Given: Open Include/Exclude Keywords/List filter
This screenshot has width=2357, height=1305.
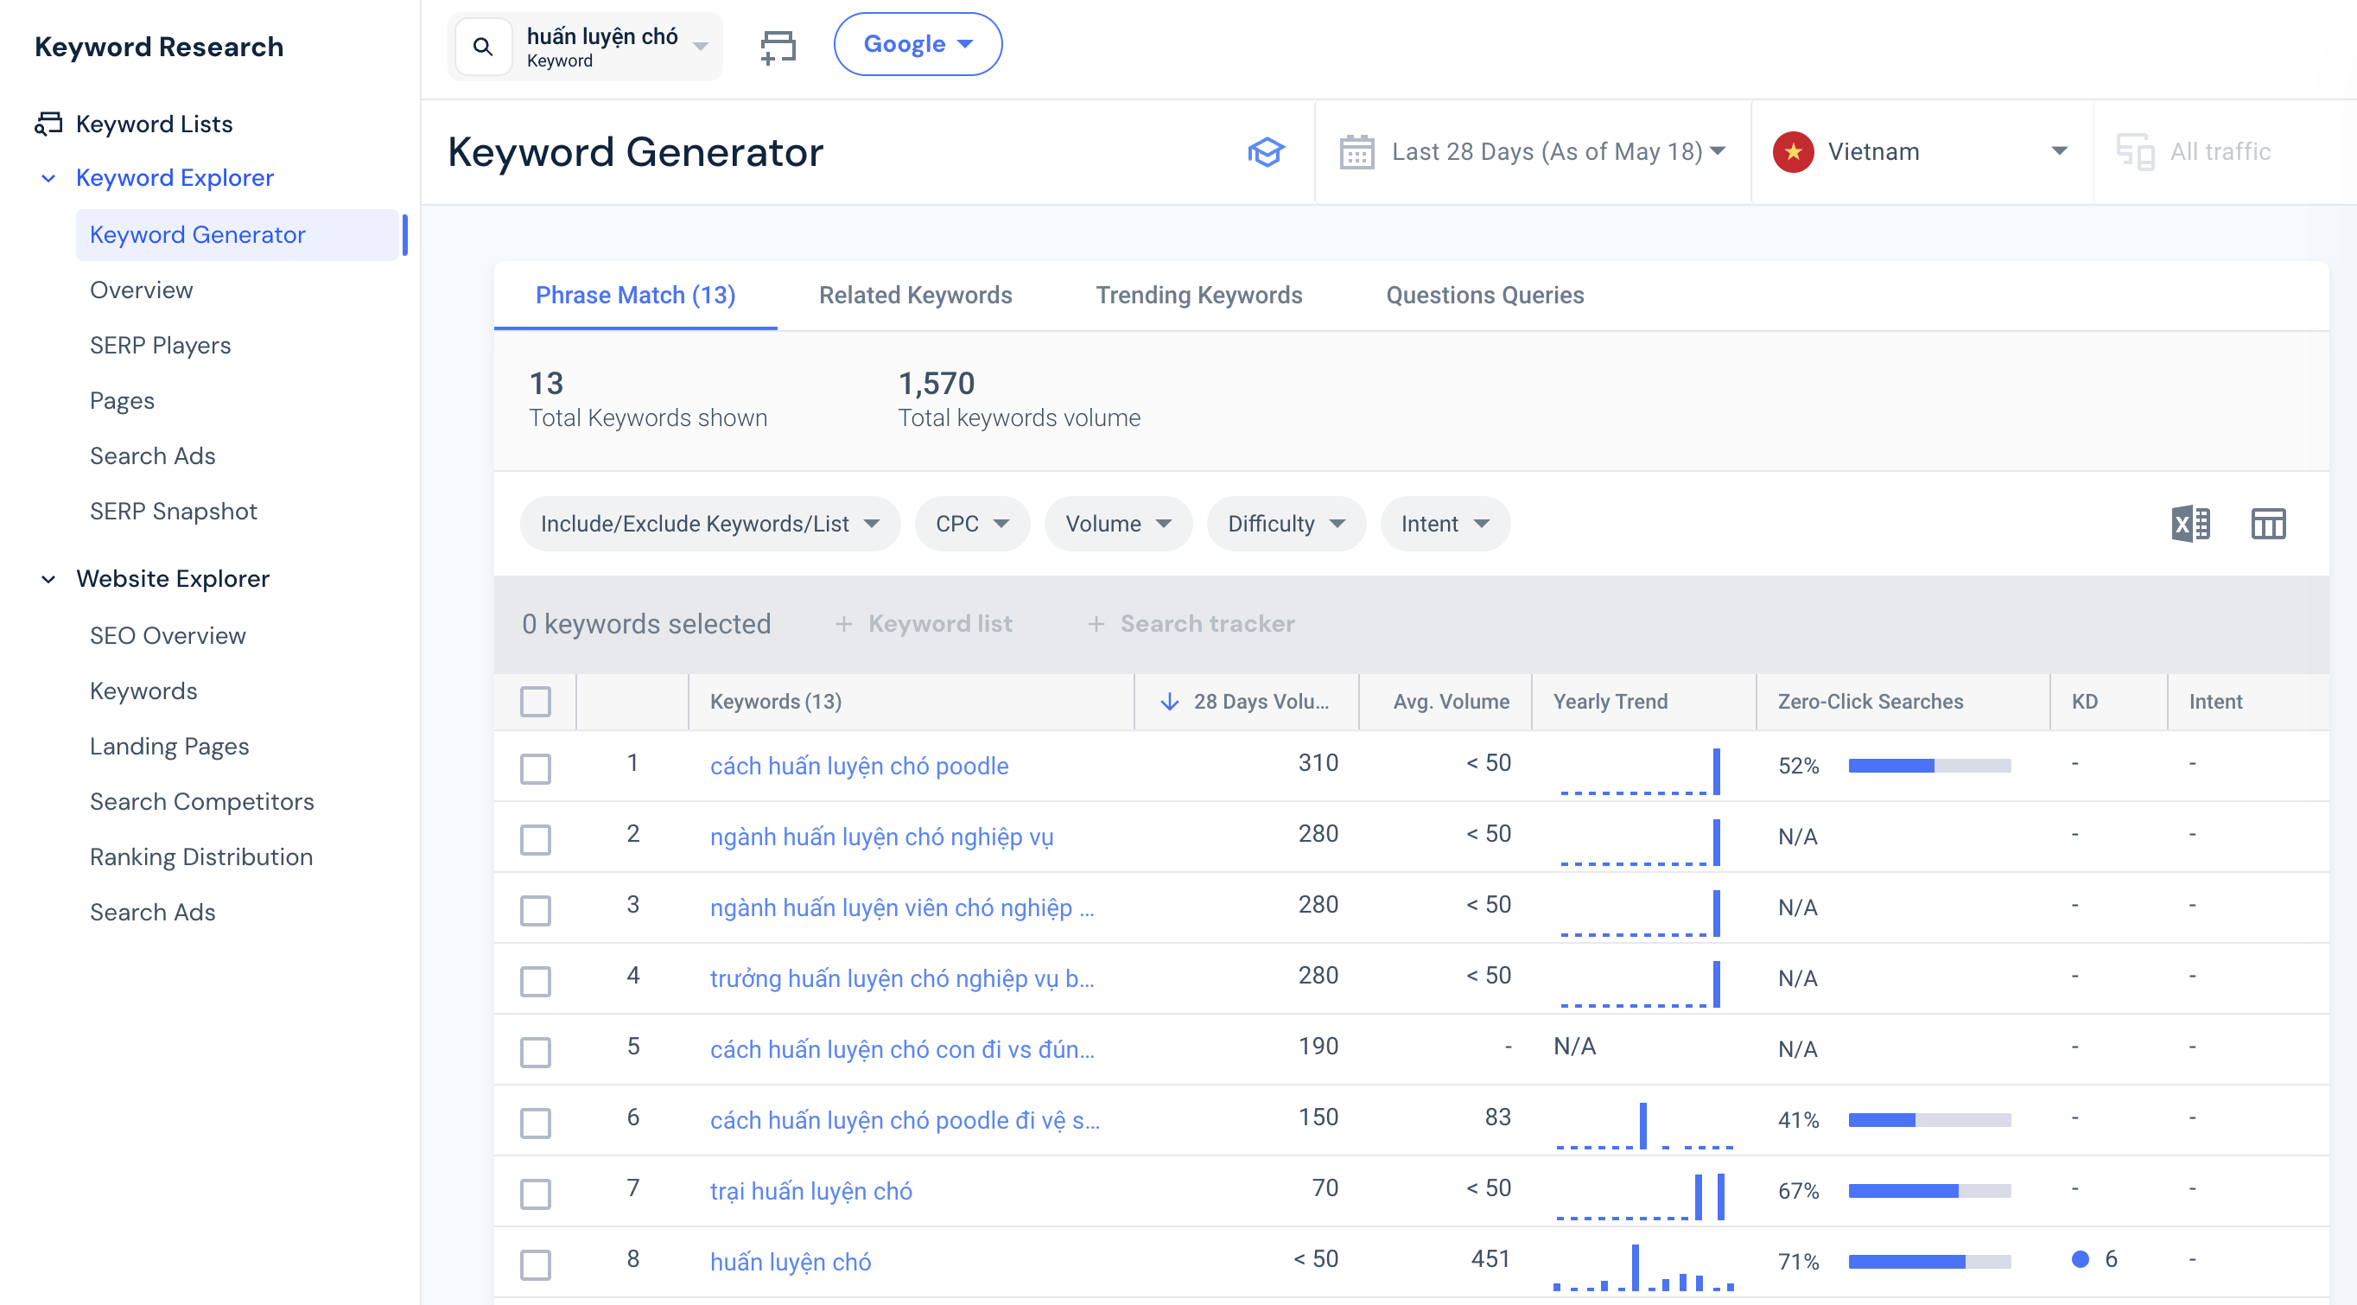Looking at the screenshot, I should click(x=709, y=524).
